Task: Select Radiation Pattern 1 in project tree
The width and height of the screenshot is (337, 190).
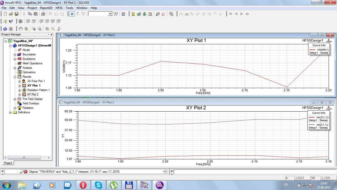Action: coord(38,90)
